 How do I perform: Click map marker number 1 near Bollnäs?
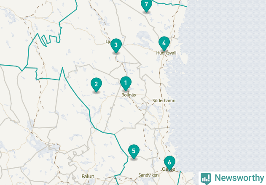[x=126, y=83]
